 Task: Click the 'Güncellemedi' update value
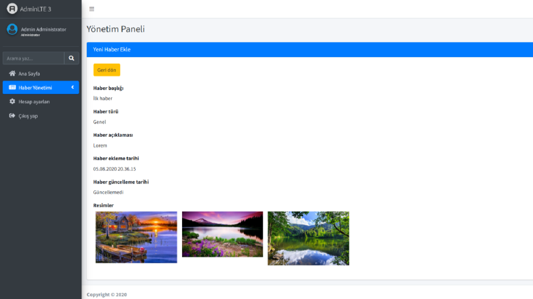coord(108,192)
